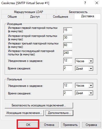Select the Доставка tab
This screenshot has height=129, width=102.
tap(87, 16)
